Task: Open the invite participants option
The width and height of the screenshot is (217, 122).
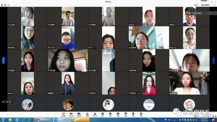Action: (x=87, y=114)
